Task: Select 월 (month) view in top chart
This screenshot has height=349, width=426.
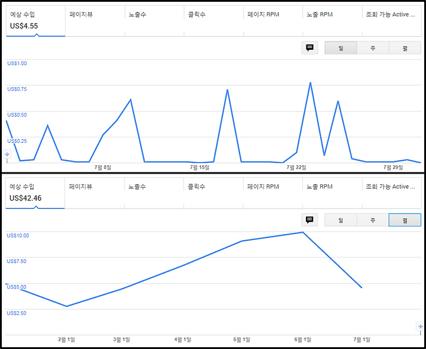Action: click(x=405, y=48)
